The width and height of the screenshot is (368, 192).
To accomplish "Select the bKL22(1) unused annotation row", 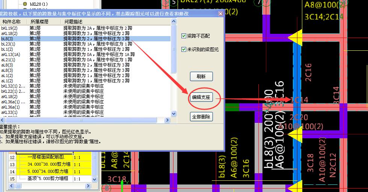I will (x=86, y=91).
